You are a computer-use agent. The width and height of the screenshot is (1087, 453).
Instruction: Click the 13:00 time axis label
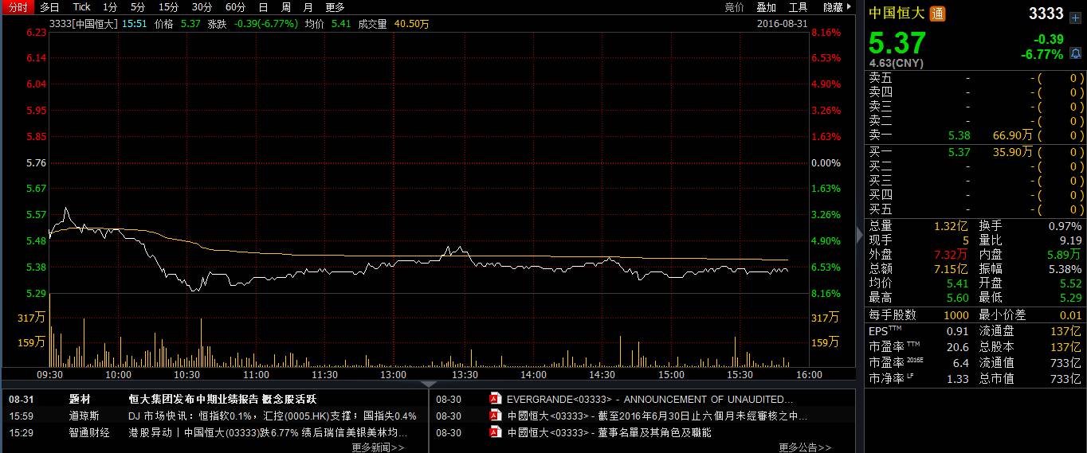[x=394, y=374]
